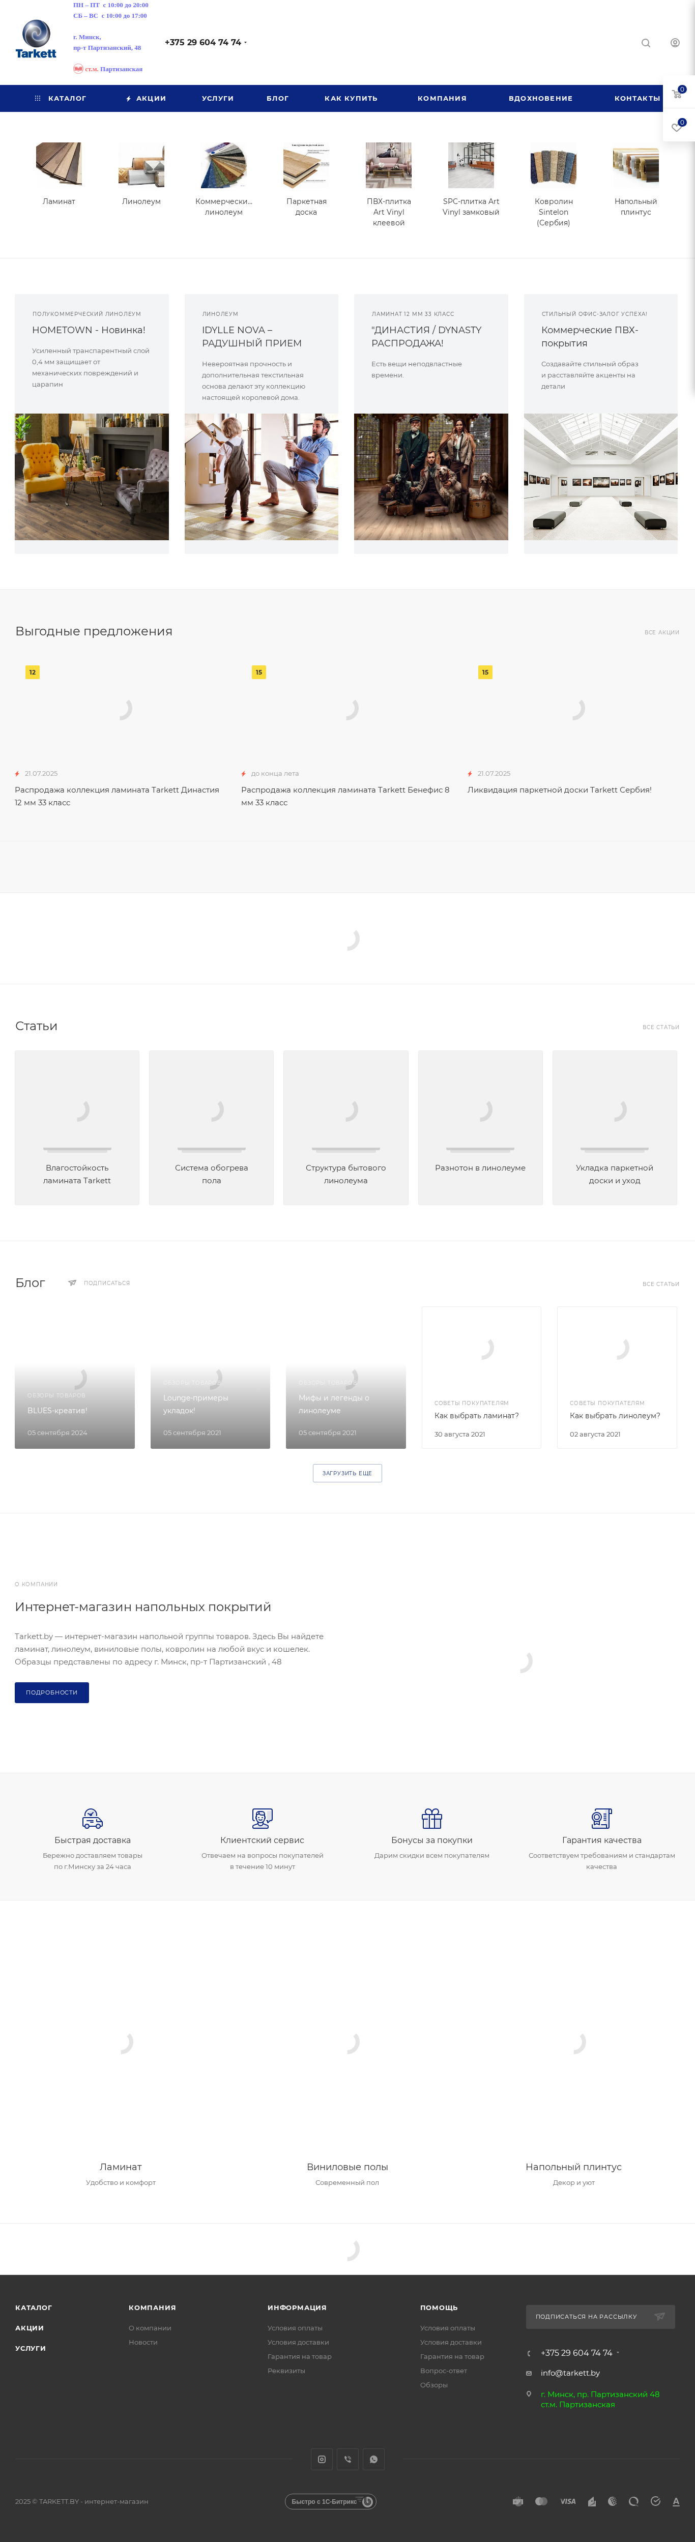Click the footer location pin icon
The height and width of the screenshot is (2542, 695).
(528, 2394)
